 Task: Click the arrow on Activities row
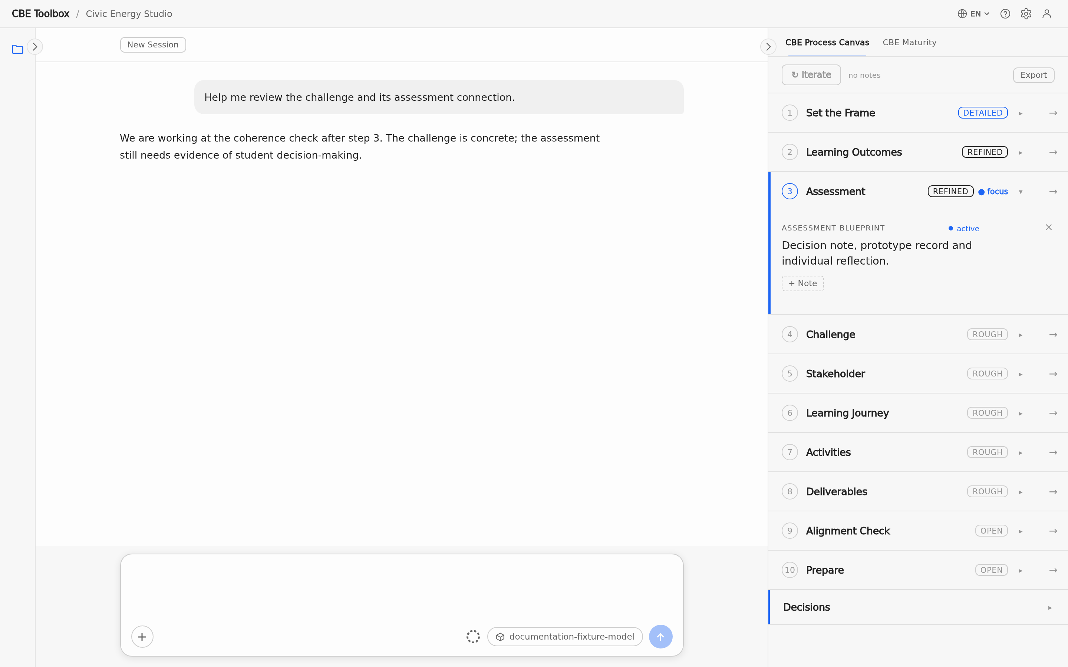point(1053,452)
